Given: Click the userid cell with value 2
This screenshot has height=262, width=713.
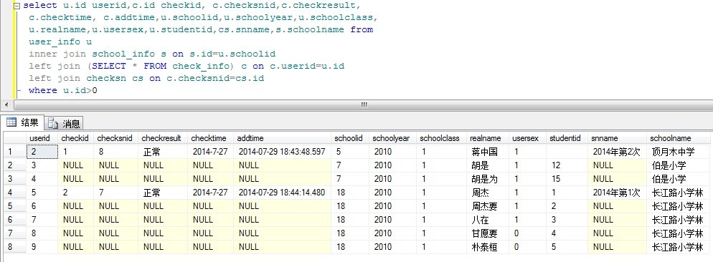Looking at the screenshot, I should [x=43, y=152].
